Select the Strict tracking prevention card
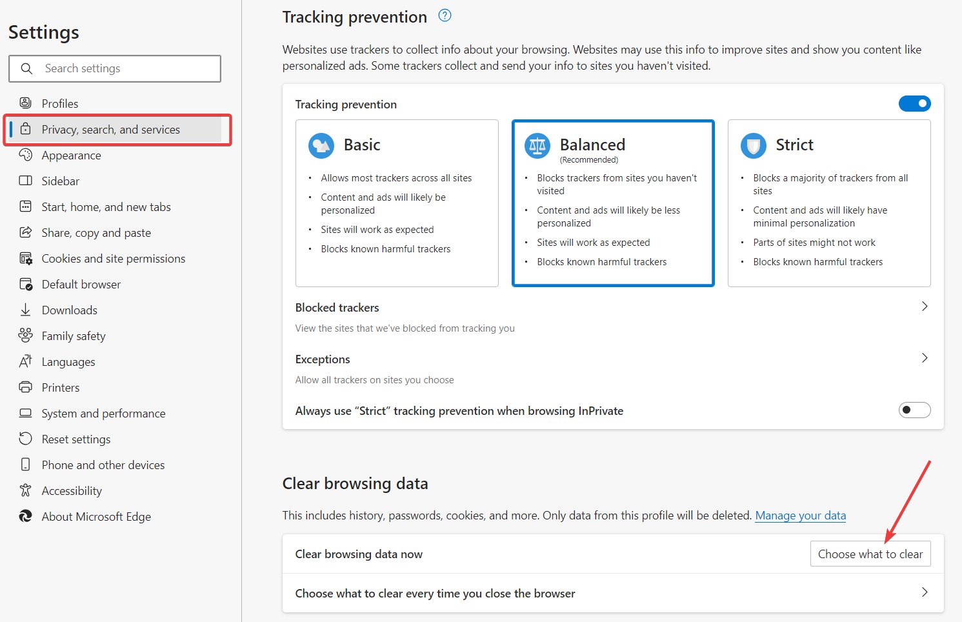 point(828,203)
